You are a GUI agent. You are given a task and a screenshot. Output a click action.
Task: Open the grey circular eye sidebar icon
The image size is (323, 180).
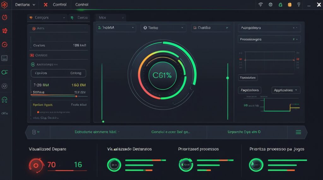(4, 86)
